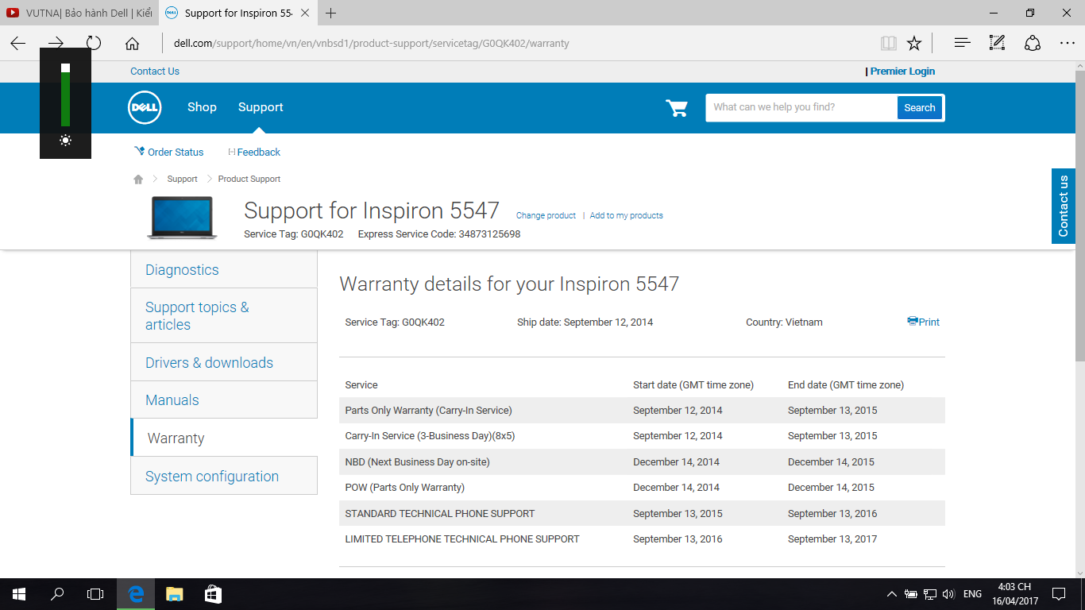The width and height of the screenshot is (1085, 610).
Task: Click the home breadcrumb icon
Action: pyautogui.click(x=138, y=179)
